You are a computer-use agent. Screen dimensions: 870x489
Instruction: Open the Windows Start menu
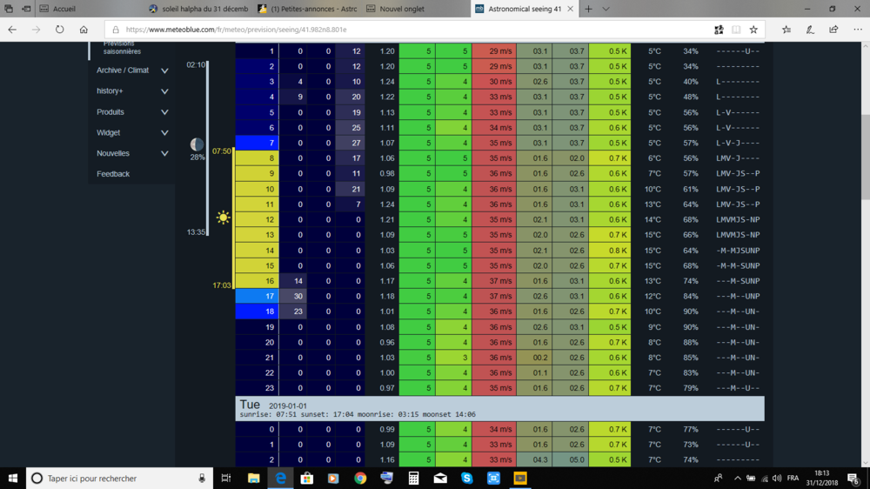13,478
